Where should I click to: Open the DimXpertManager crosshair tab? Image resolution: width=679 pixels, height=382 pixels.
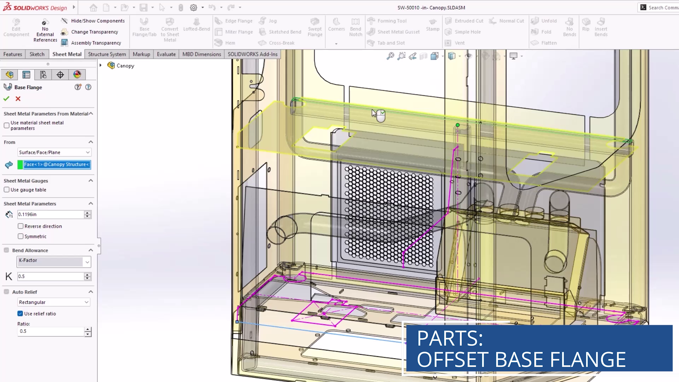pos(60,75)
